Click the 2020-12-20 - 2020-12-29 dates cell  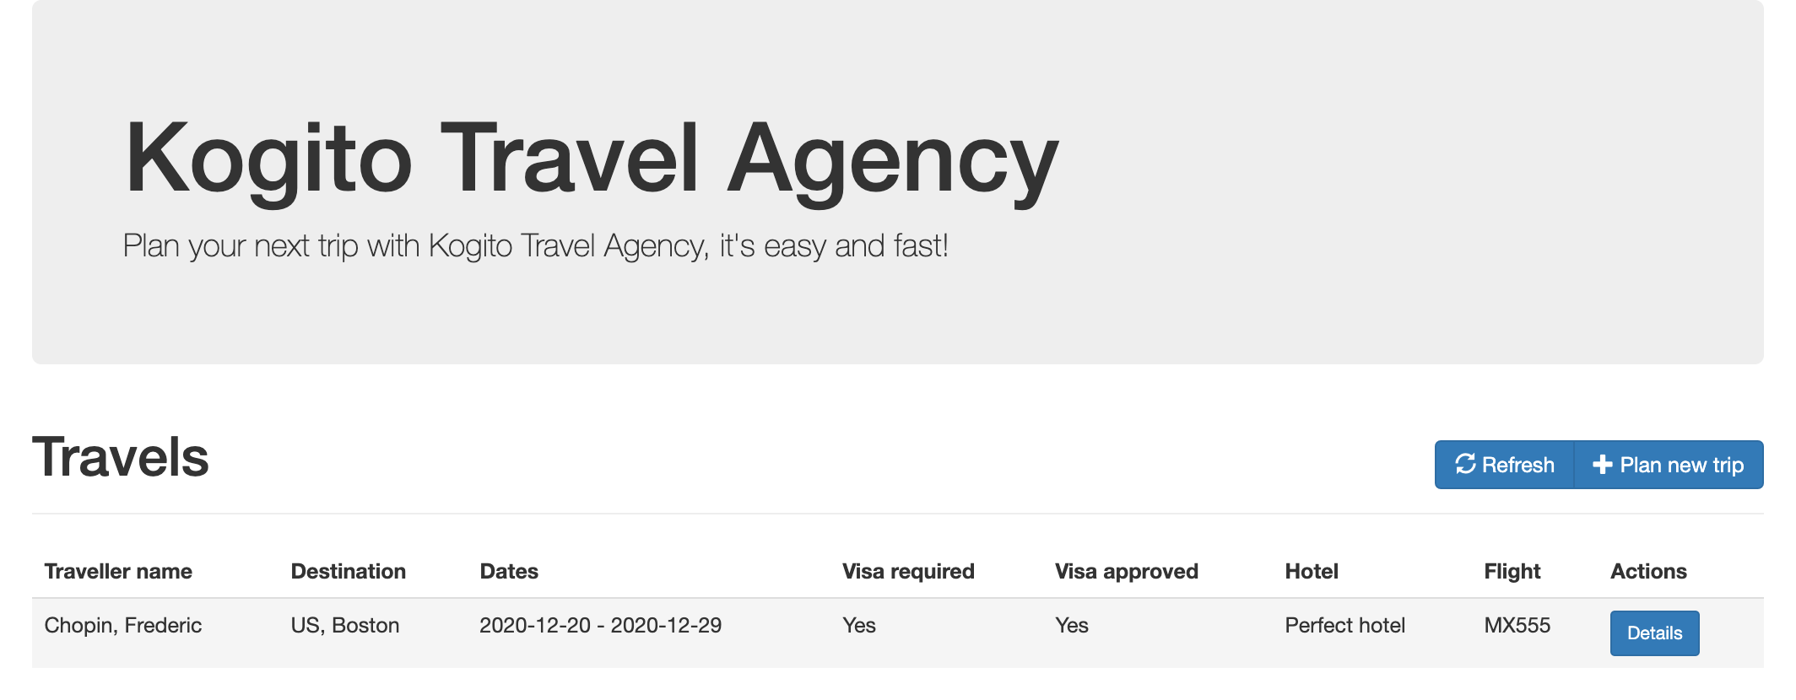[x=601, y=625]
